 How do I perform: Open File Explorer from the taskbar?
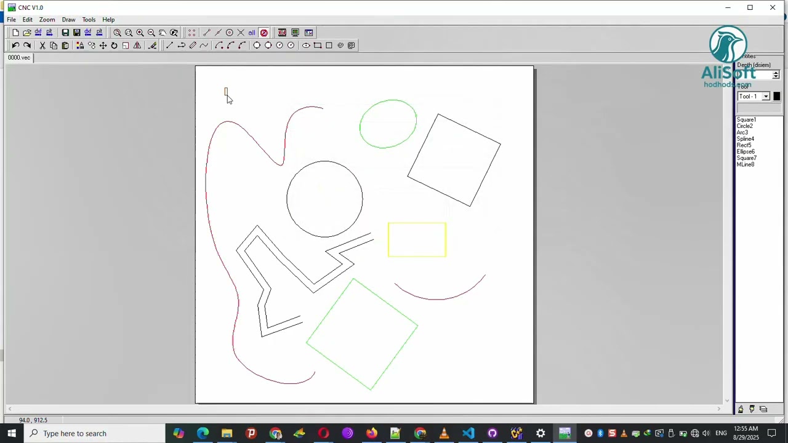click(x=227, y=433)
